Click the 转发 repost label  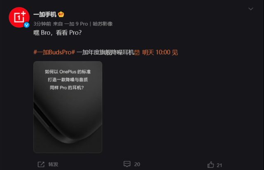pyautogui.click(x=53, y=164)
